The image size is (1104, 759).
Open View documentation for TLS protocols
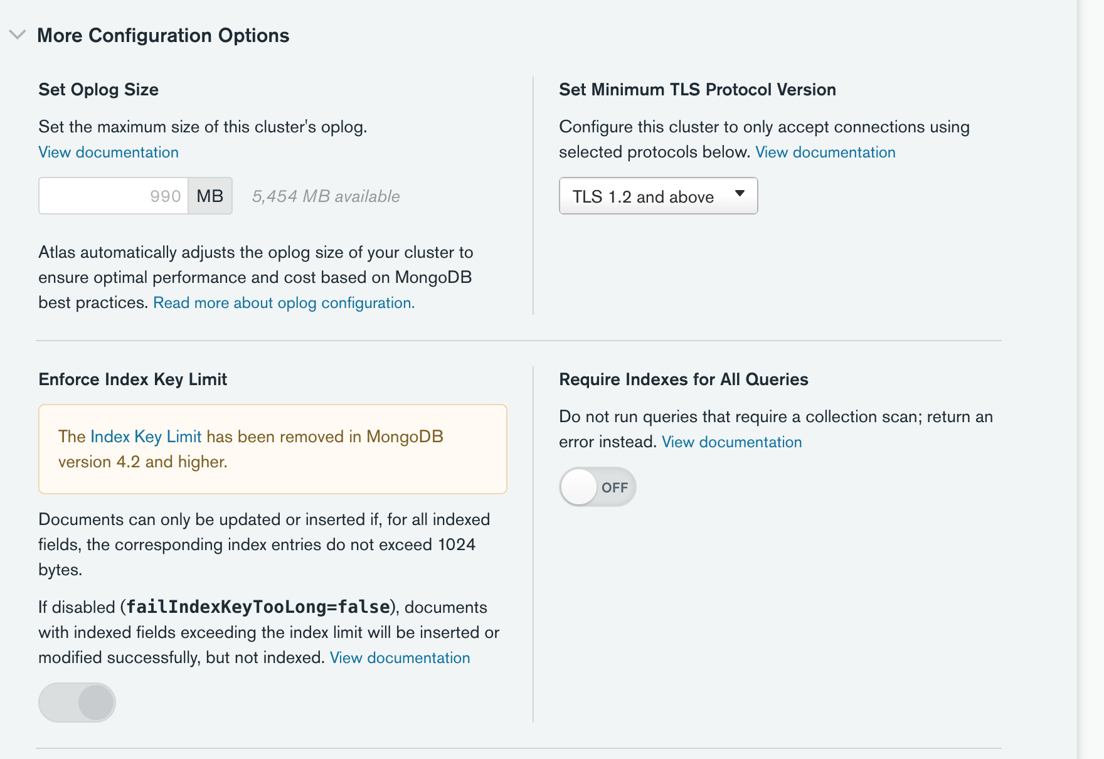[825, 152]
